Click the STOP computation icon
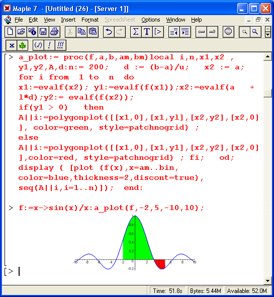The height and width of the screenshot is (297, 274). point(228,32)
